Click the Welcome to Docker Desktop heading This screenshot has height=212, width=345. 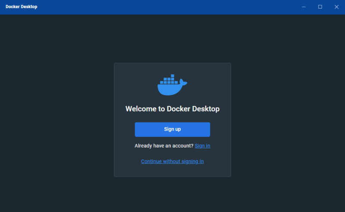pyautogui.click(x=172, y=109)
